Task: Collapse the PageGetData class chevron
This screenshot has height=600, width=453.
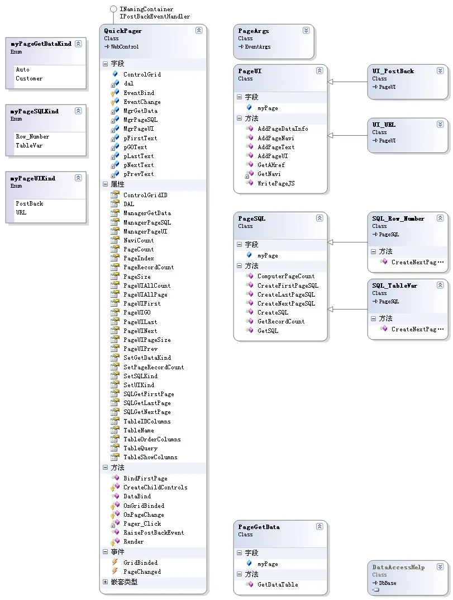Action: pos(320,526)
